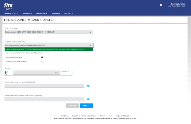191x124 pixels.
Task: Click the green account verified message
Action: pyautogui.click(x=49, y=49)
